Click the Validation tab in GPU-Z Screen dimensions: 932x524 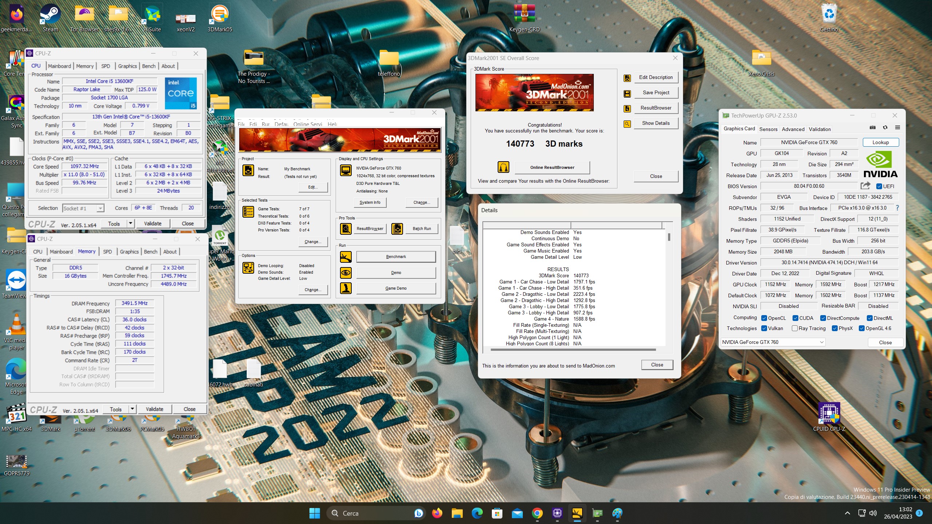820,129
